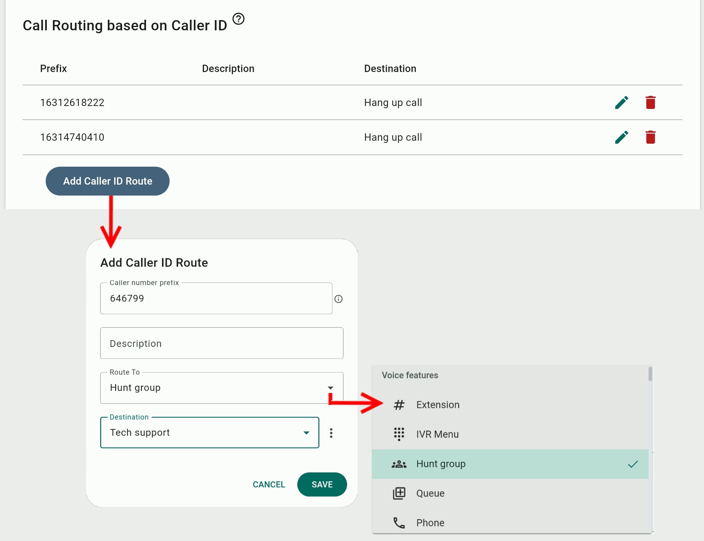Pick Phone option in dropdown list
Viewport: 704px width, 541px height.
coord(430,523)
